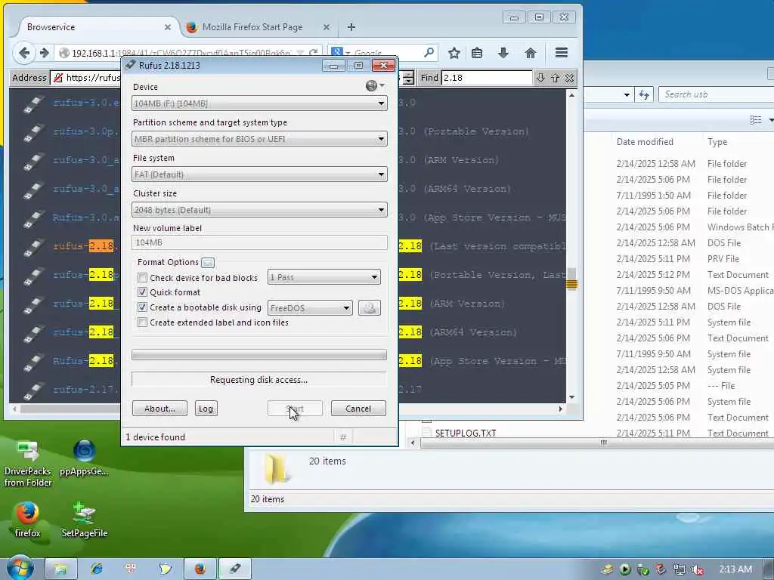Switch to the Browservice tab
The image size is (774, 580).
[x=94, y=27]
